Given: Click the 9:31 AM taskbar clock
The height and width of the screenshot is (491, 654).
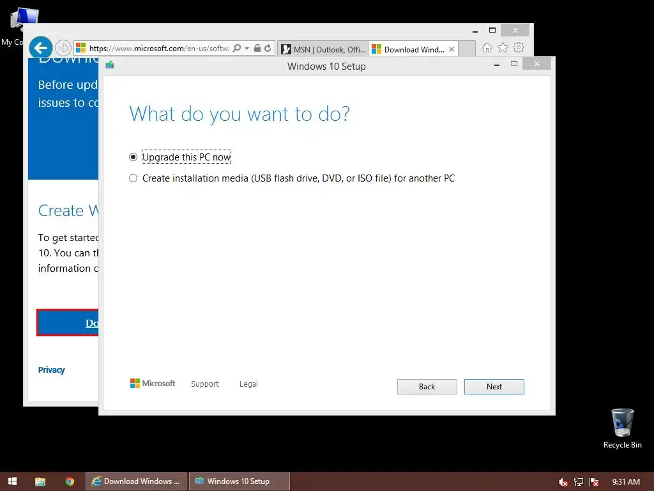Looking at the screenshot, I should click(x=626, y=482).
